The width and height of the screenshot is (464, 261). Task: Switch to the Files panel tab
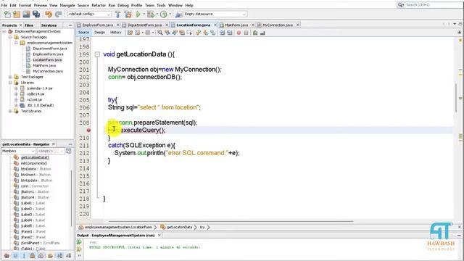pos(29,25)
